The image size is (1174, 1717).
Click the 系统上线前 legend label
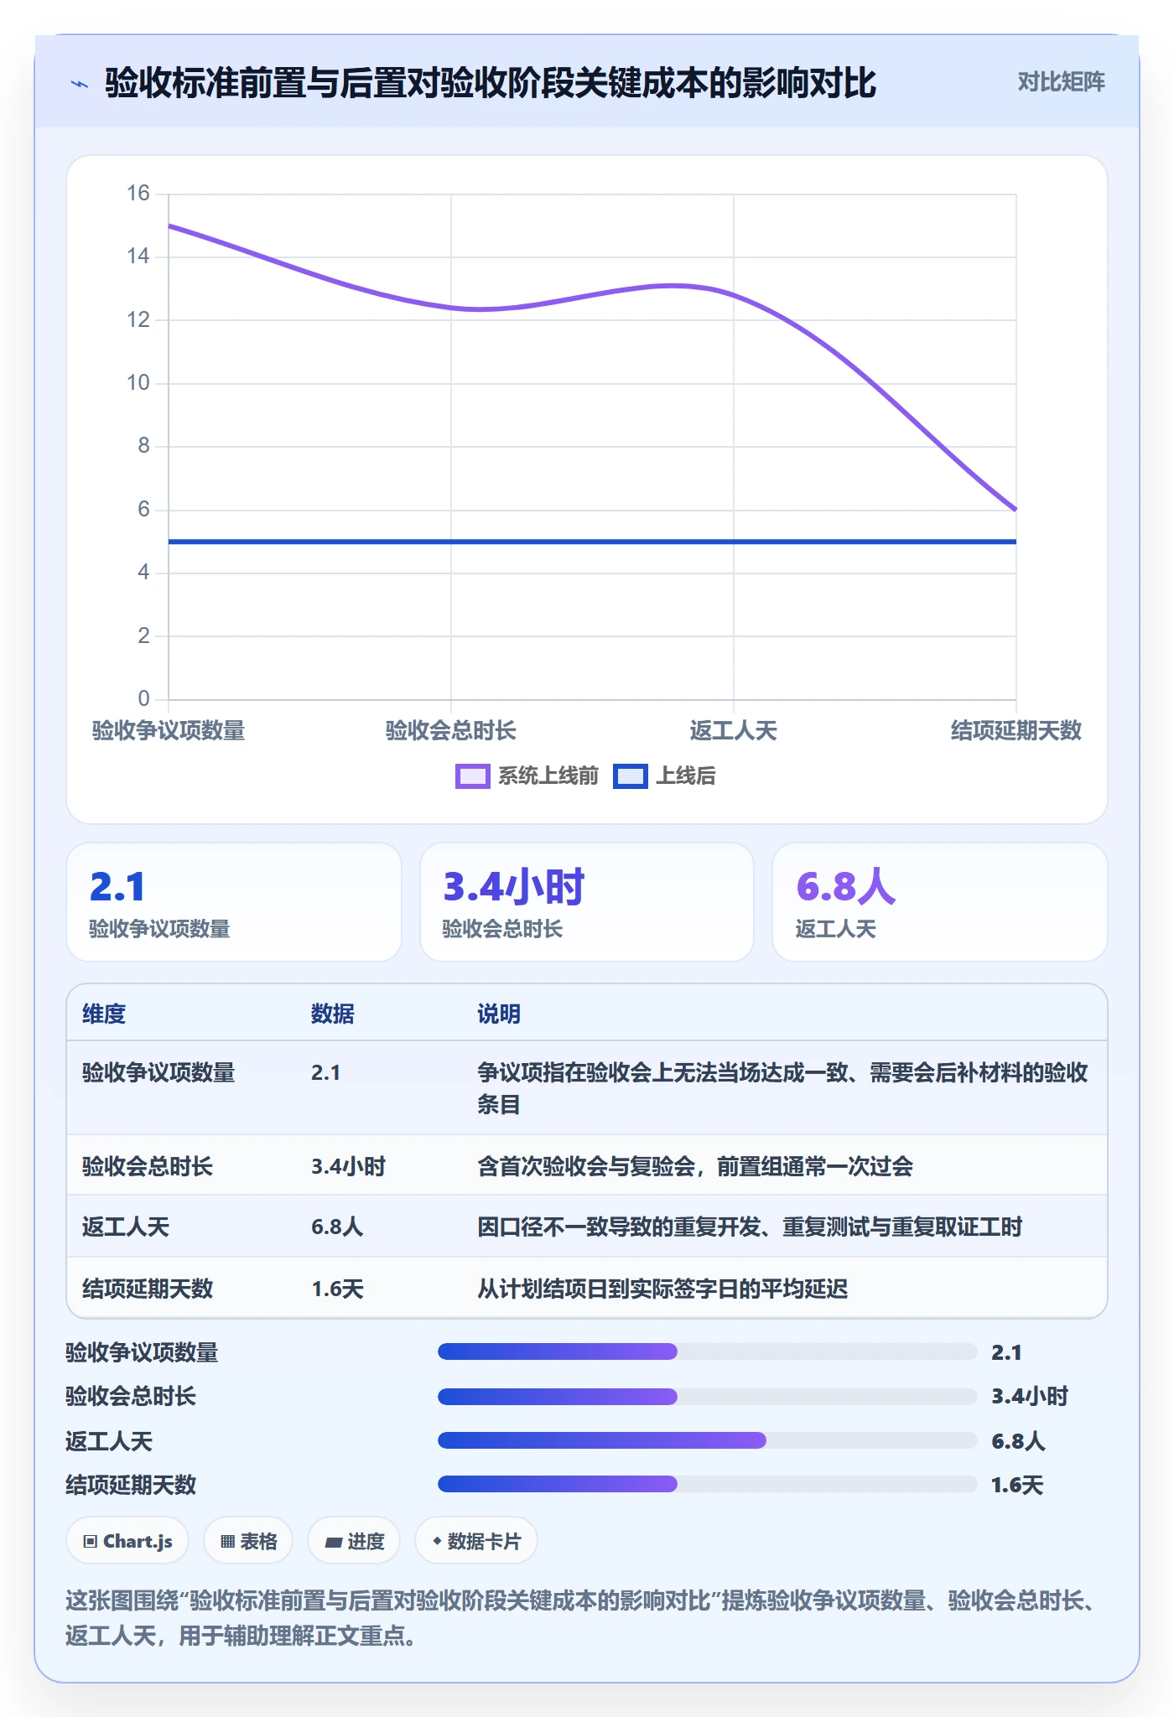coord(548,776)
